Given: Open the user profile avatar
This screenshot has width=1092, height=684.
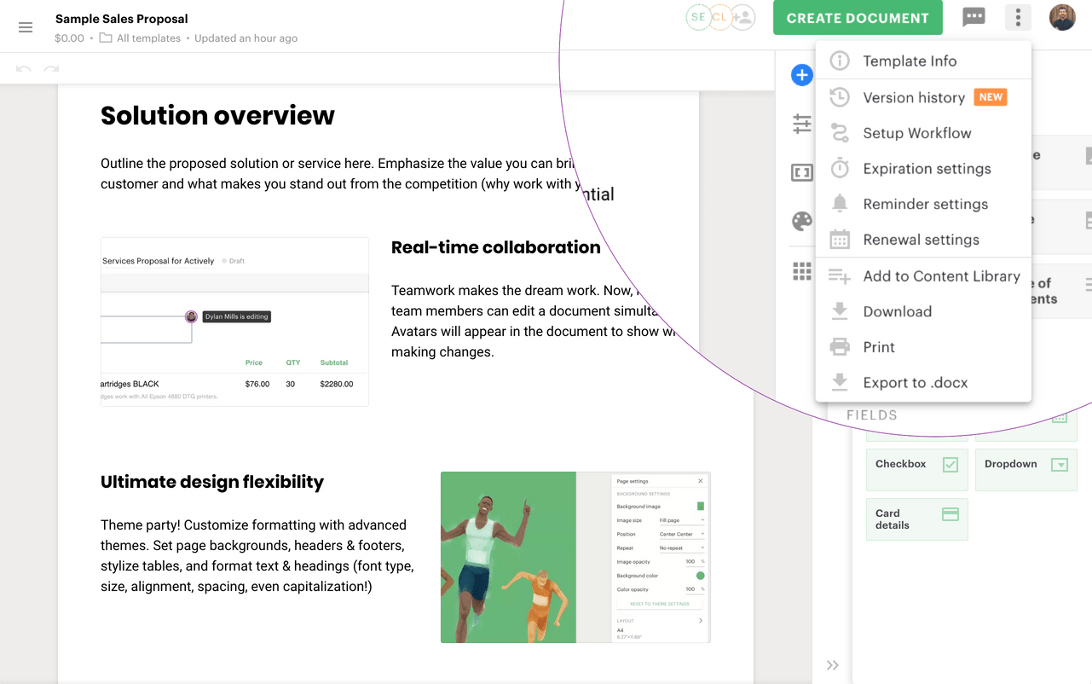Looking at the screenshot, I should pos(1062,17).
